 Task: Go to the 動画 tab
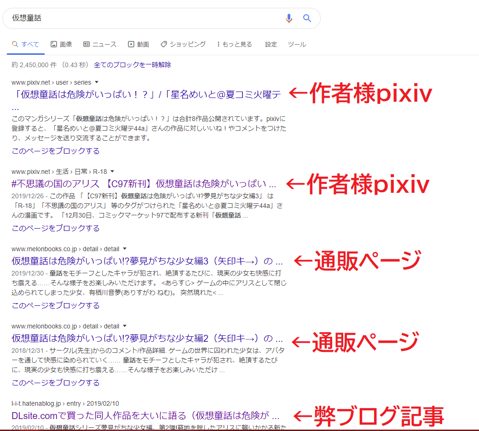click(x=139, y=44)
